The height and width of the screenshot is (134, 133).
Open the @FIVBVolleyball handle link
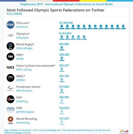click(25, 112)
